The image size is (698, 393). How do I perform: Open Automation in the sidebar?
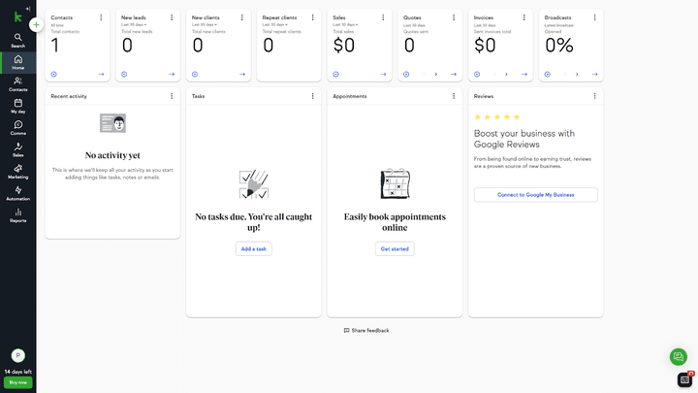pos(17,192)
